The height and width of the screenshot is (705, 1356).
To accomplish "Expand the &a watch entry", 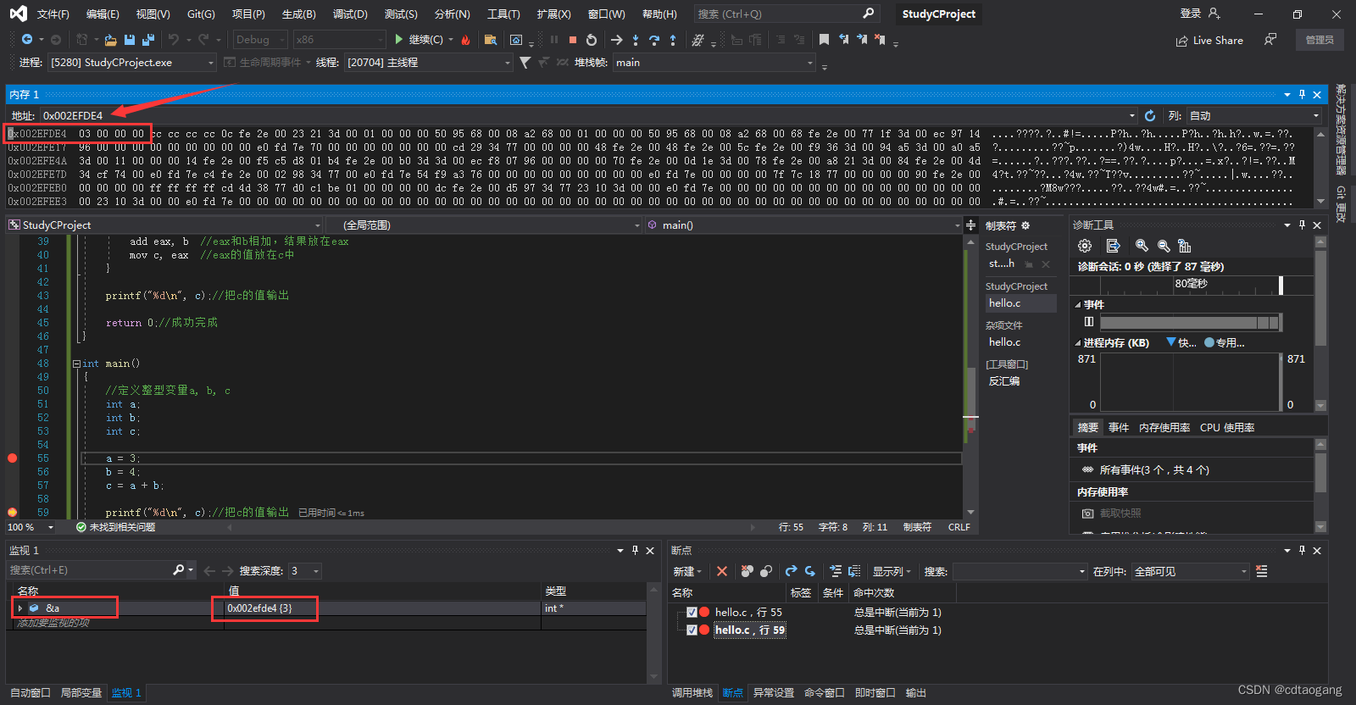I will point(20,608).
